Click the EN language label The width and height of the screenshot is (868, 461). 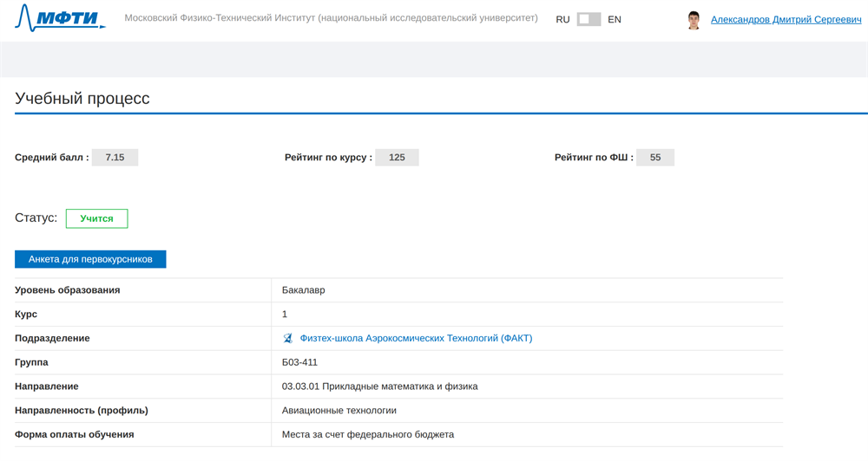click(615, 19)
